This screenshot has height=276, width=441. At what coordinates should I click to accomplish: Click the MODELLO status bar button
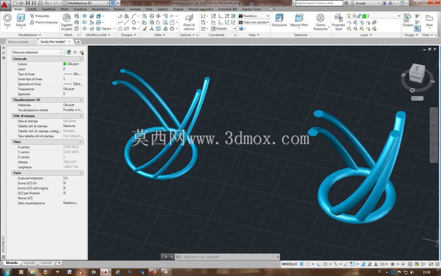[x=290, y=264]
